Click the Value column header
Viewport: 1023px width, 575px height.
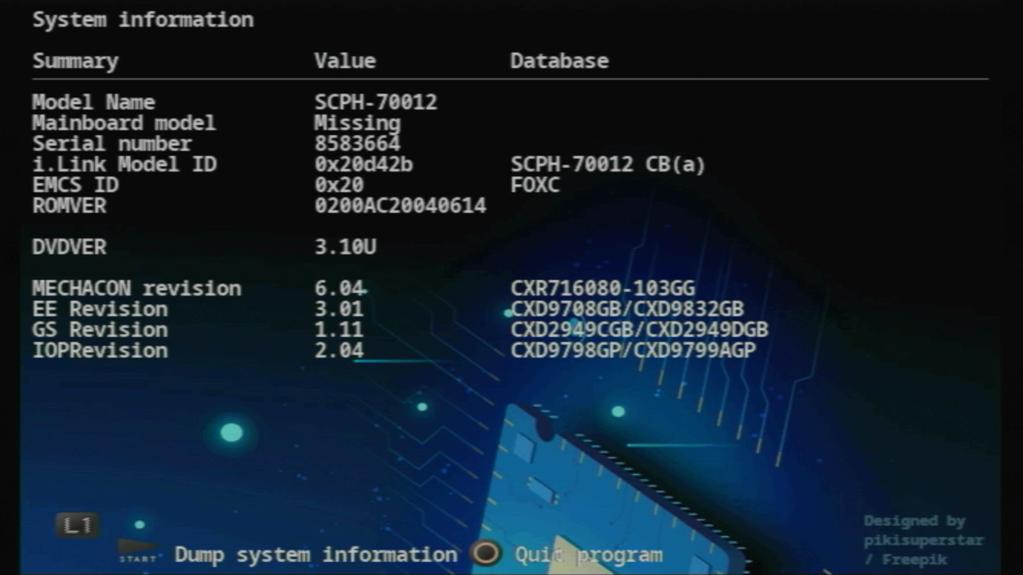345,61
